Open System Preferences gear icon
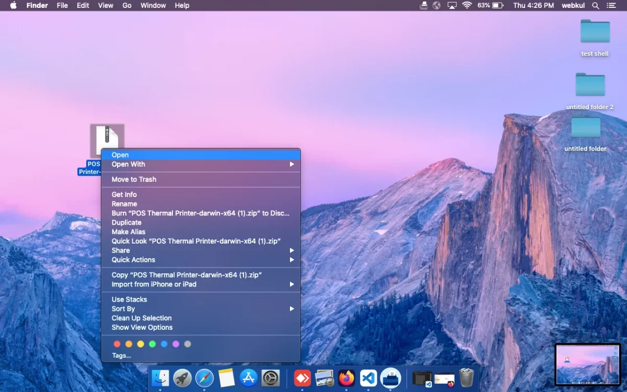This screenshot has height=392, width=627. 271,378
